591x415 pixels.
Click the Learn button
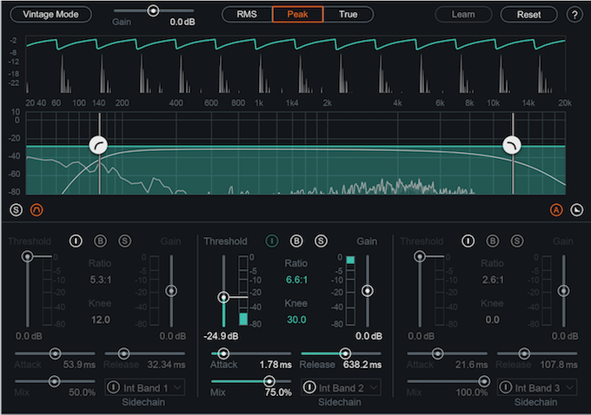463,15
